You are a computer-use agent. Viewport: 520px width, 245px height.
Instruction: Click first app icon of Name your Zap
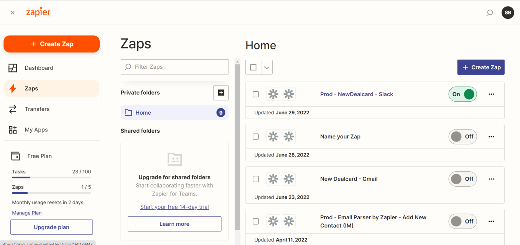click(x=273, y=136)
